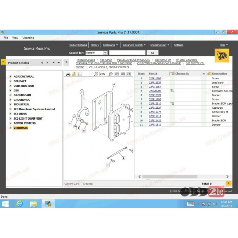Open the View menu
238x238 pixels.
[15, 38]
